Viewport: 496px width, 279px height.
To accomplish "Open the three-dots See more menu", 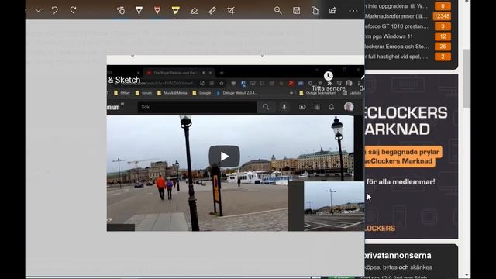I will click(353, 10).
